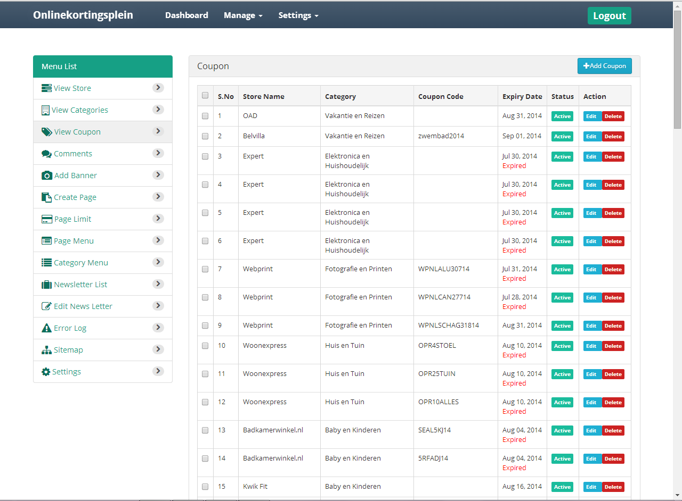
Task: Check the box for row 7 Webprint
Action: point(205,269)
